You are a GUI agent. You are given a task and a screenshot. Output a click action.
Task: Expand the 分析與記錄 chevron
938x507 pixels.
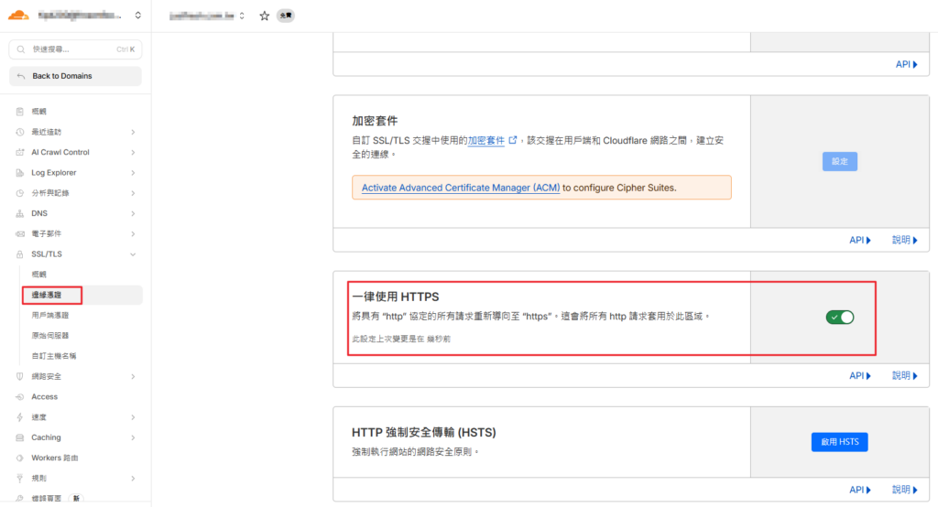click(x=133, y=193)
